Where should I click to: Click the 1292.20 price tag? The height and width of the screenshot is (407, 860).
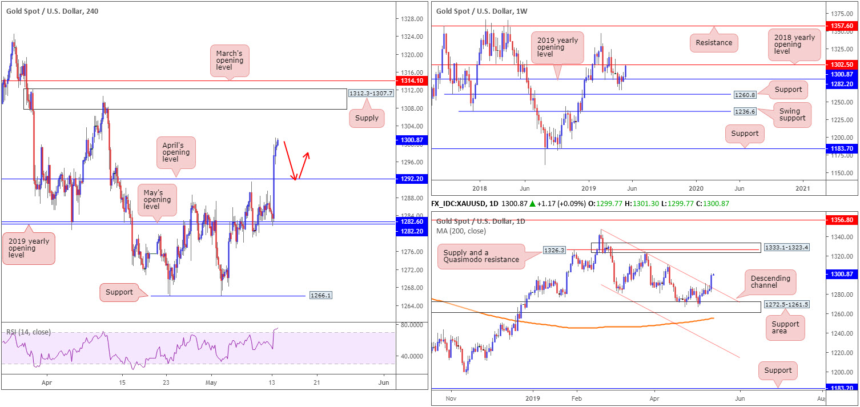[x=411, y=179]
